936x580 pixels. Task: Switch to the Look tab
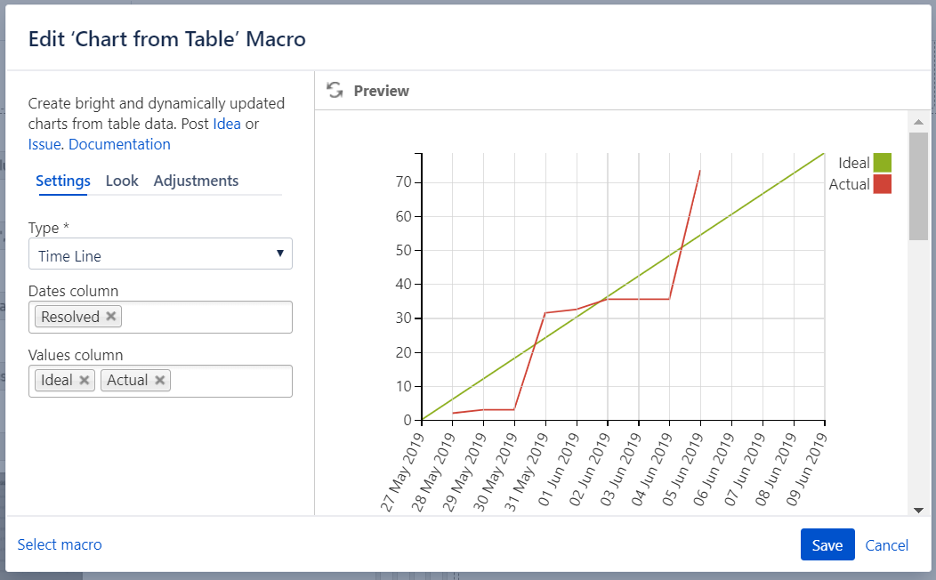pyautogui.click(x=122, y=181)
